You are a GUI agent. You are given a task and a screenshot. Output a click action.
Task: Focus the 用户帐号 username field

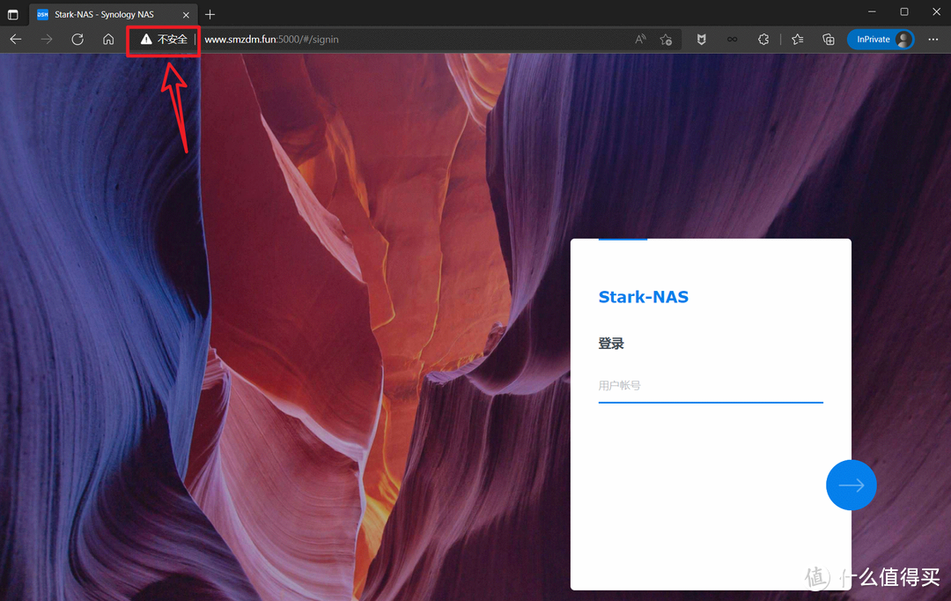711,386
